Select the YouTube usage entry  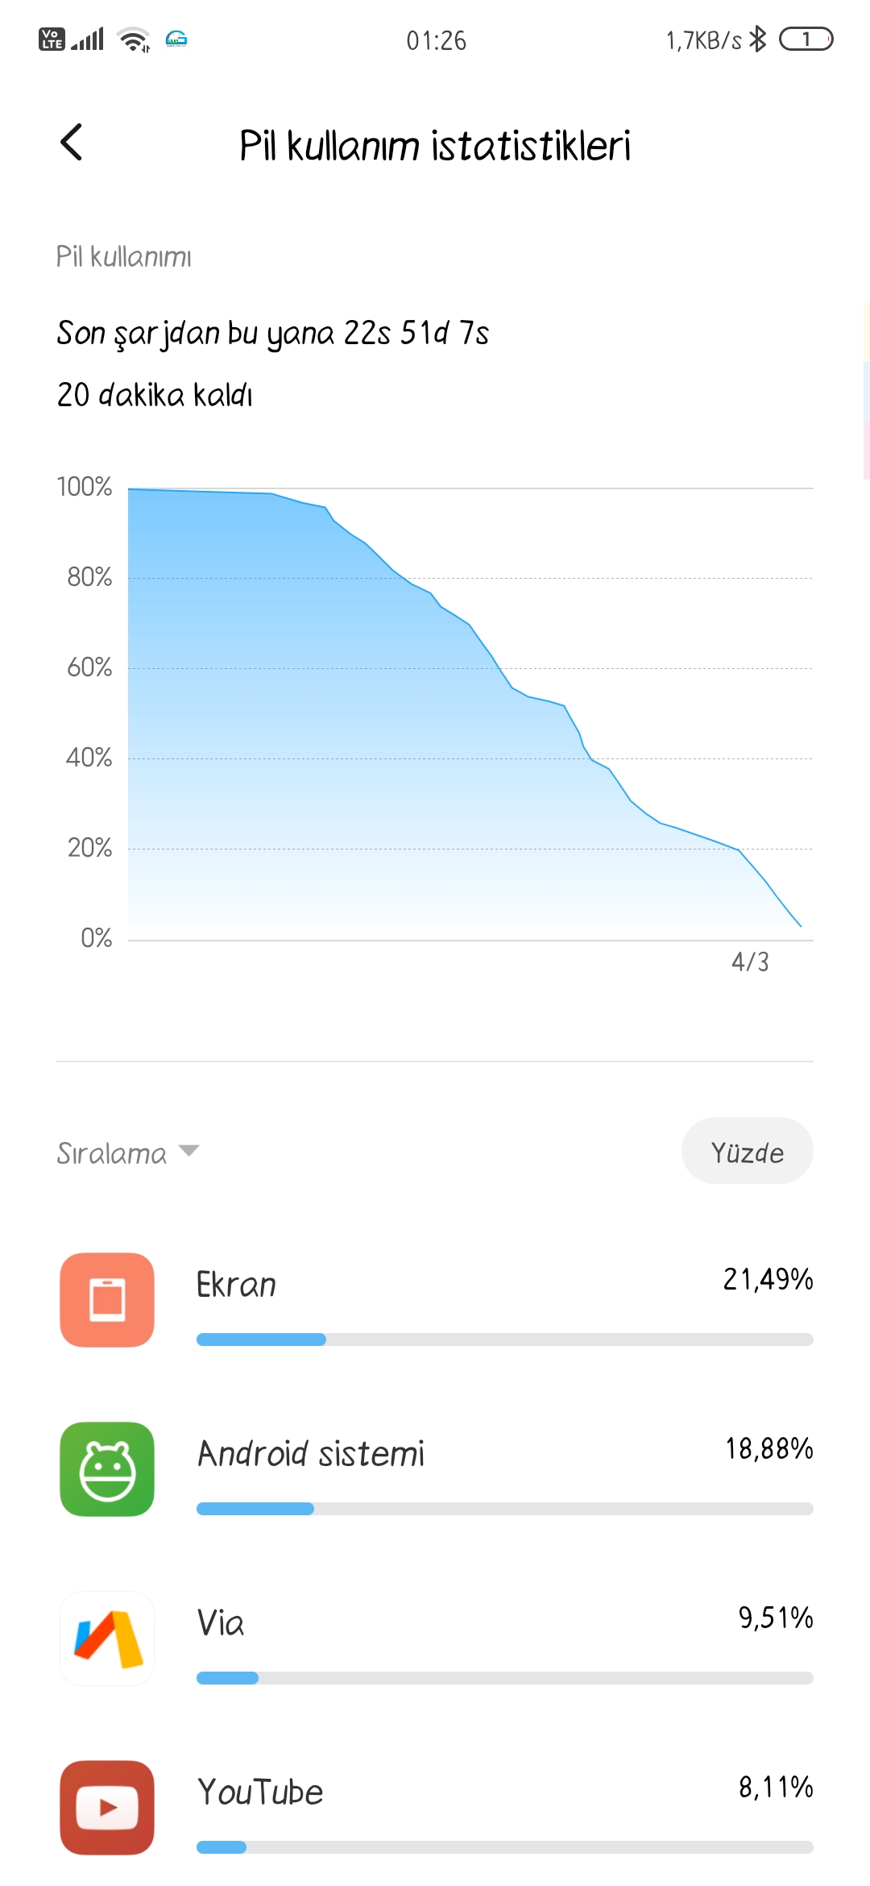pyautogui.click(x=435, y=1807)
